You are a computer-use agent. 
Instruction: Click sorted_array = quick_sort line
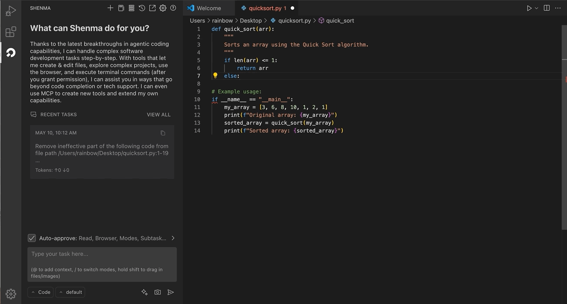(x=279, y=123)
